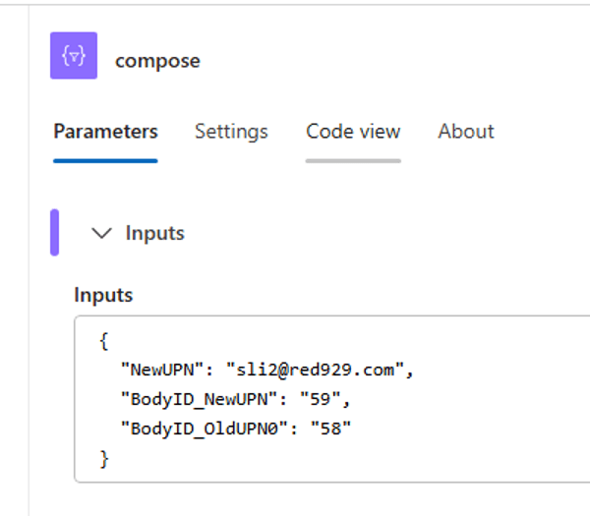Screen dimensions: 590x516
Task: Click the closing curly brace in Inputs
Action: [104, 459]
